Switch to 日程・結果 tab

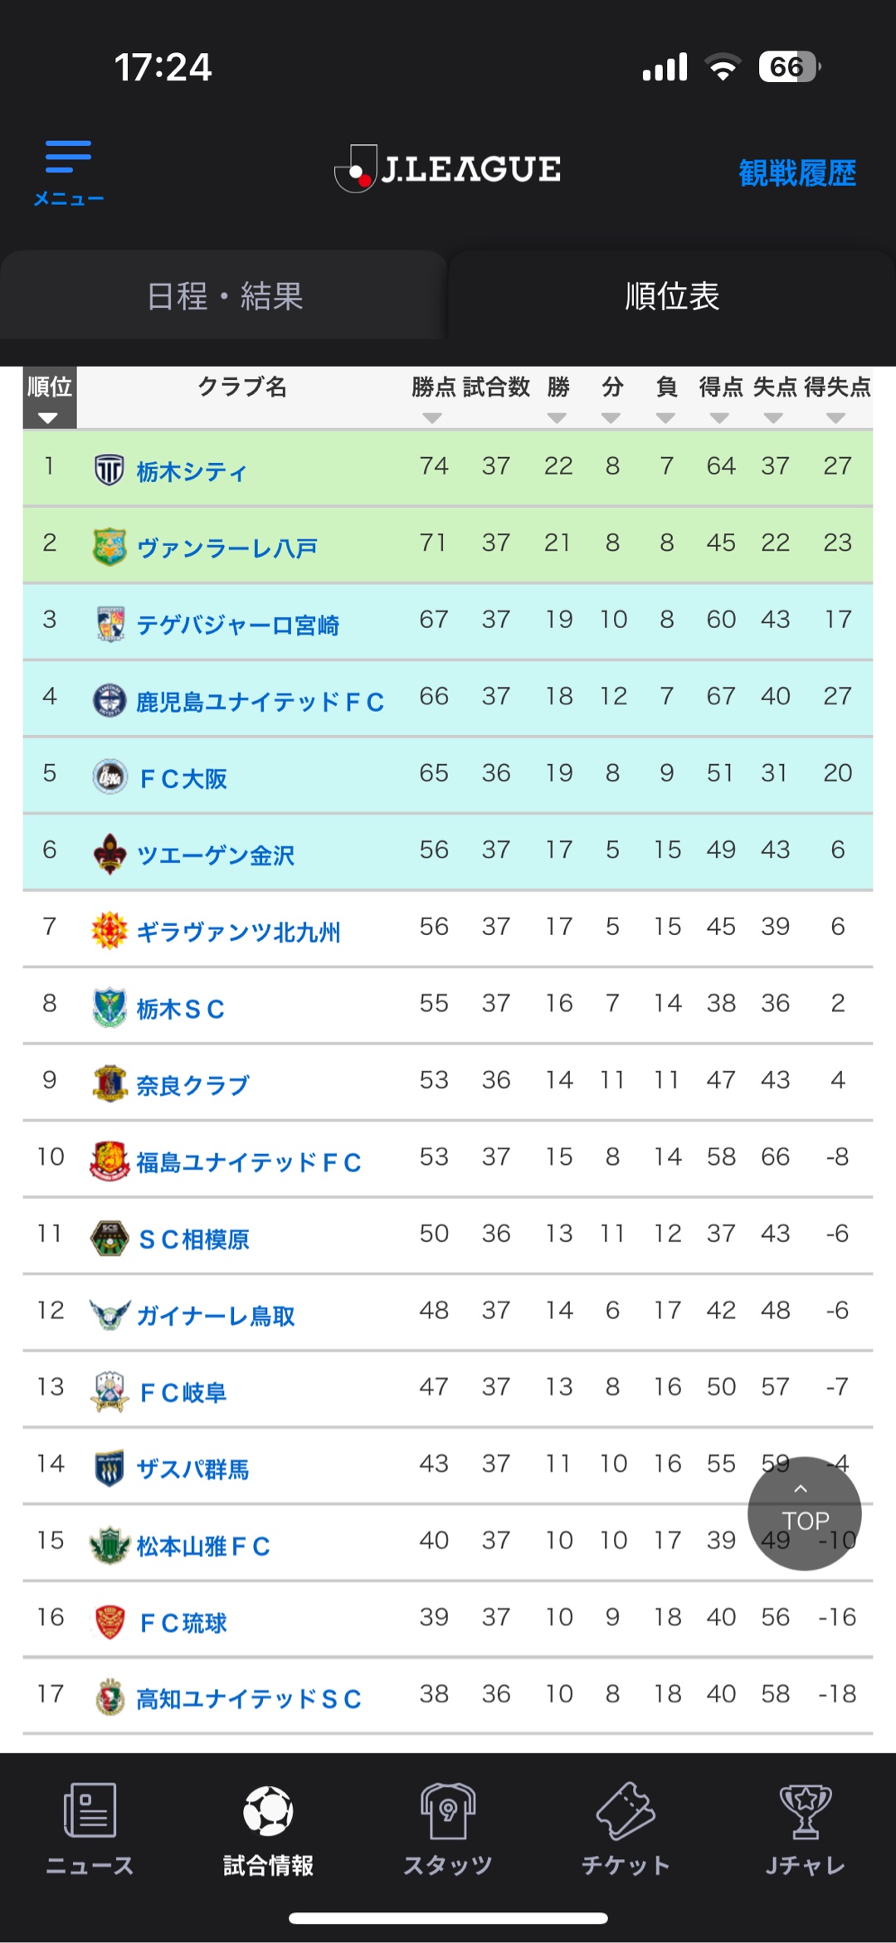[224, 296]
